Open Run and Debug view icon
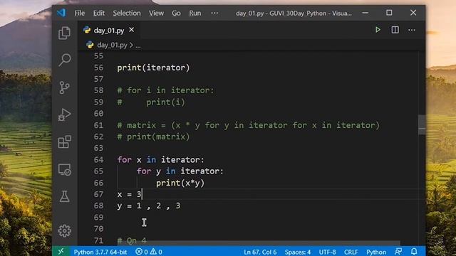Viewport: 456px width, 256px height. (x=64, y=114)
